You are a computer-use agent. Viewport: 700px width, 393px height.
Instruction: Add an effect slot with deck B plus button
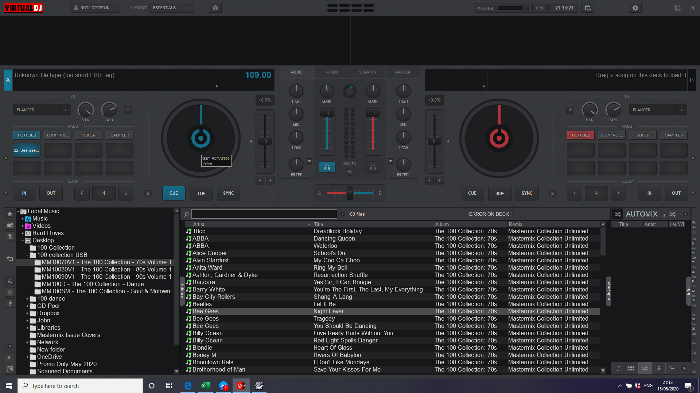pos(570,110)
